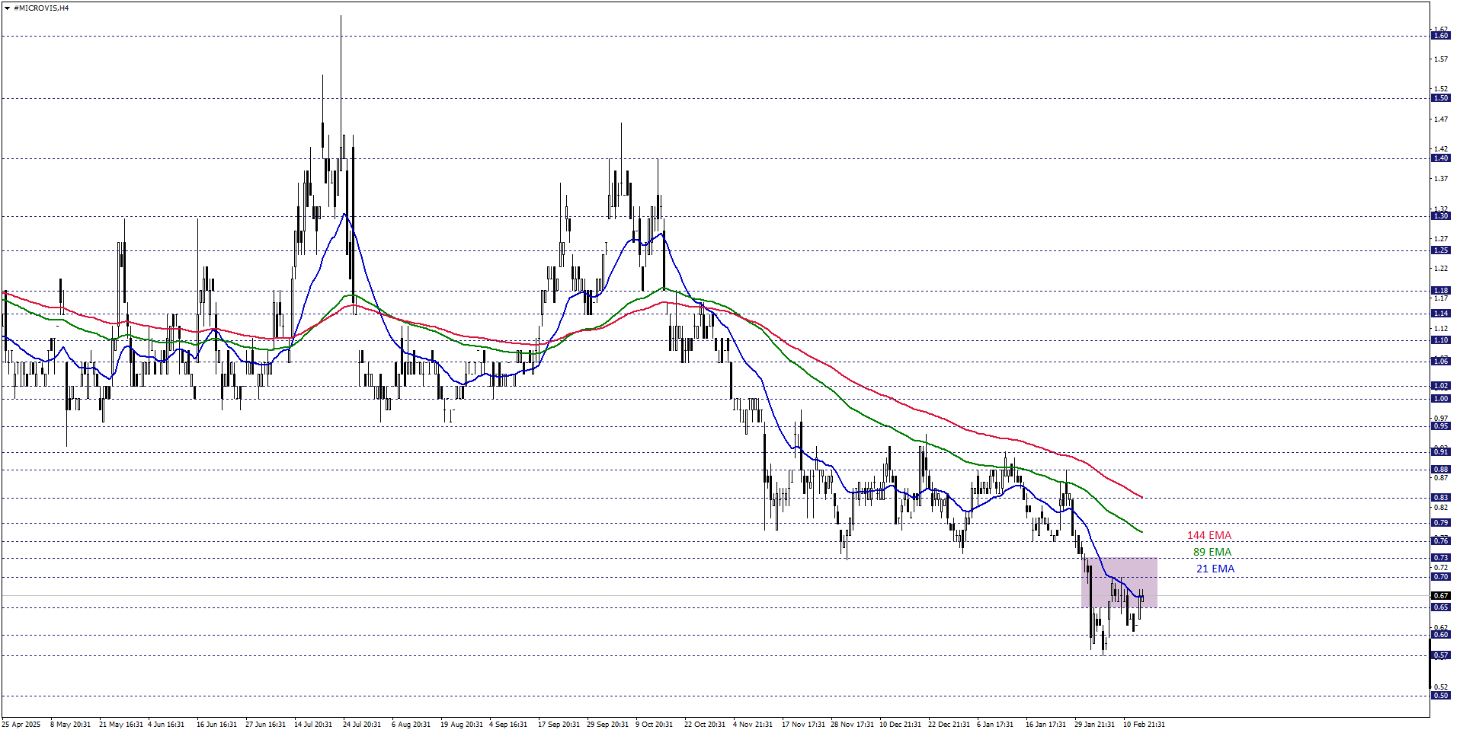This screenshot has height=733, width=1460.
Task: Click the black 0.67 current price tag
Action: (1440, 596)
